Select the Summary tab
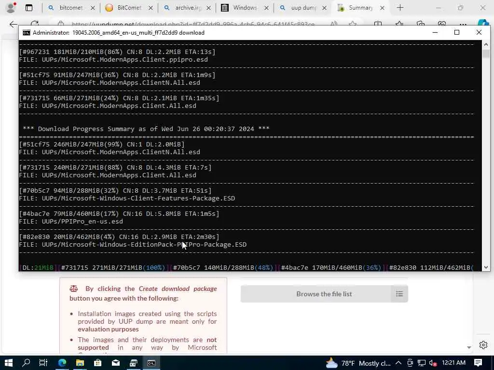 point(360,8)
